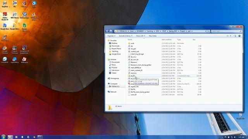This screenshot has width=248, height=139.
Task: Open the Google Chrome desktop shortcut
Action: point(5,50)
